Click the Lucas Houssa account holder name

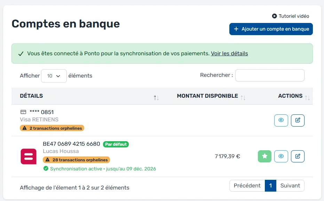click(x=61, y=151)
